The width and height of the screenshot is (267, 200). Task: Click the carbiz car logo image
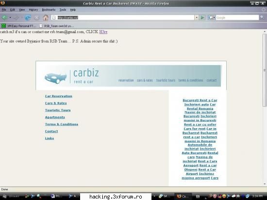pos(55,78)
